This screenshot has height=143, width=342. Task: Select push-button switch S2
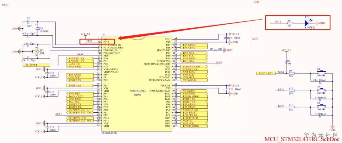321,72
